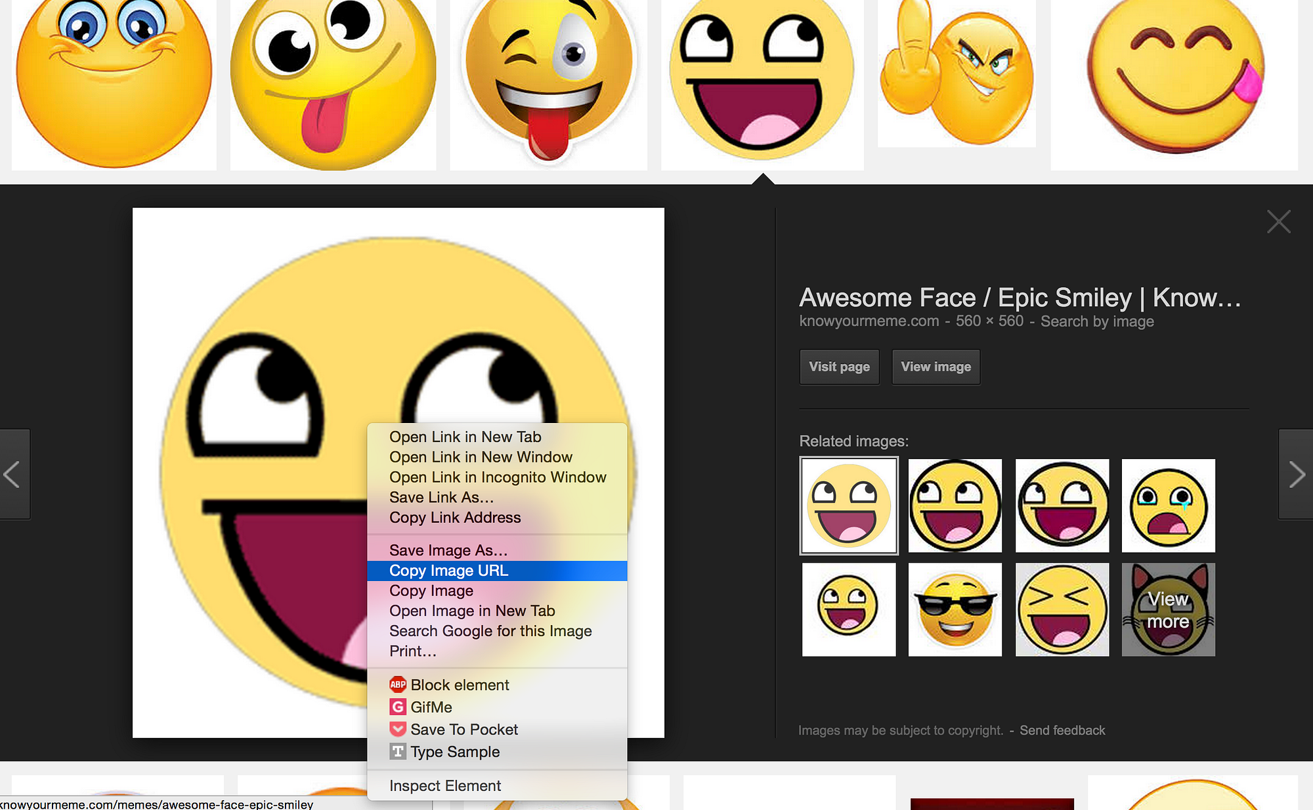Click Search Google for this Image
Screen dimensions: 1313x810
coord(490,631)
